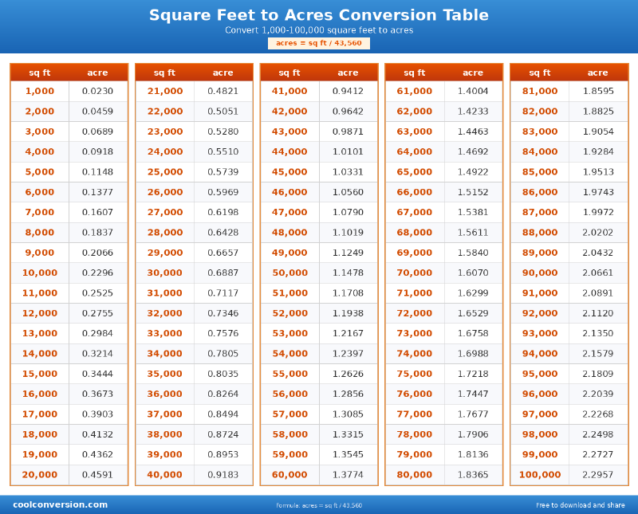
Task: Select the acre value 0.4821
Action: coord(223,91)
